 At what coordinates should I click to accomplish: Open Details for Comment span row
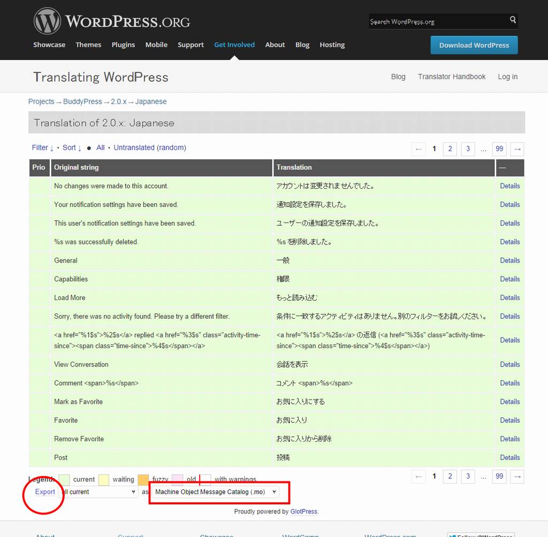tap(509, 383)
